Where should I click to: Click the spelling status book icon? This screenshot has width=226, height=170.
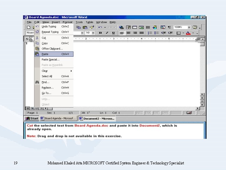[189, 113]
